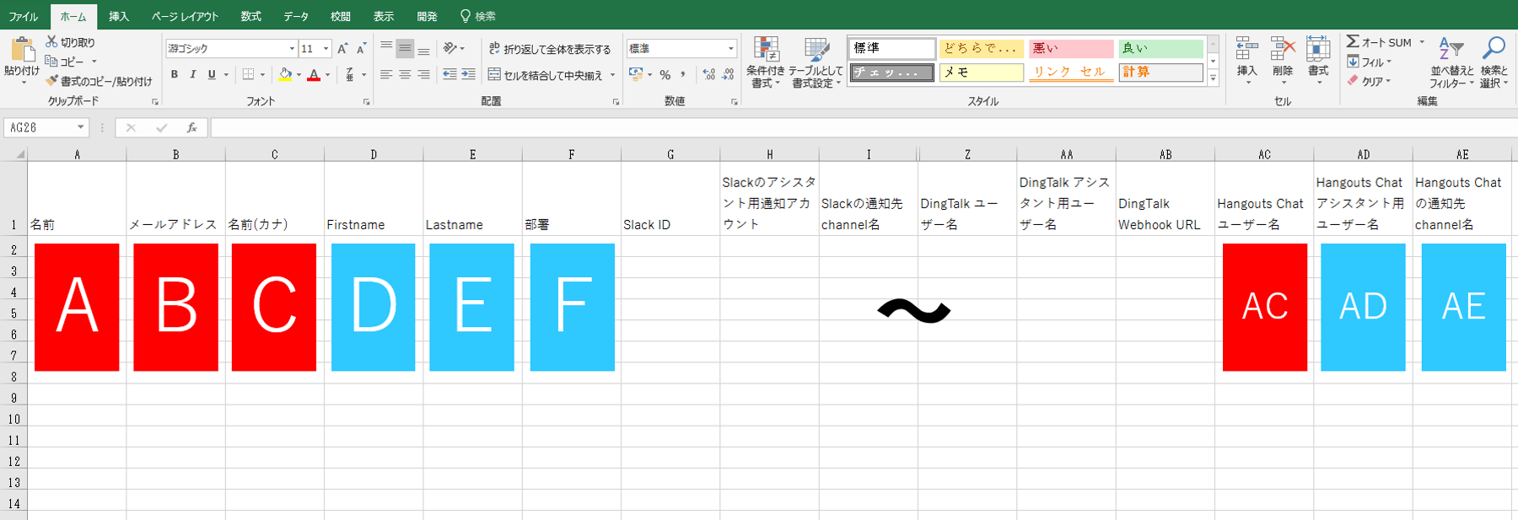The image size is (1518, 520).
Task: Click the Paste (貼り付け) clipboard icon
Action: click(22, 50)
